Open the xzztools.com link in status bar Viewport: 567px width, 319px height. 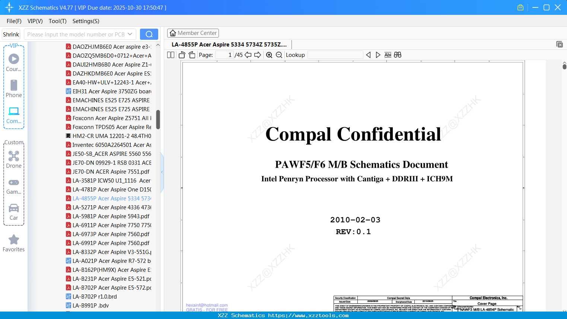pos(308,315)
